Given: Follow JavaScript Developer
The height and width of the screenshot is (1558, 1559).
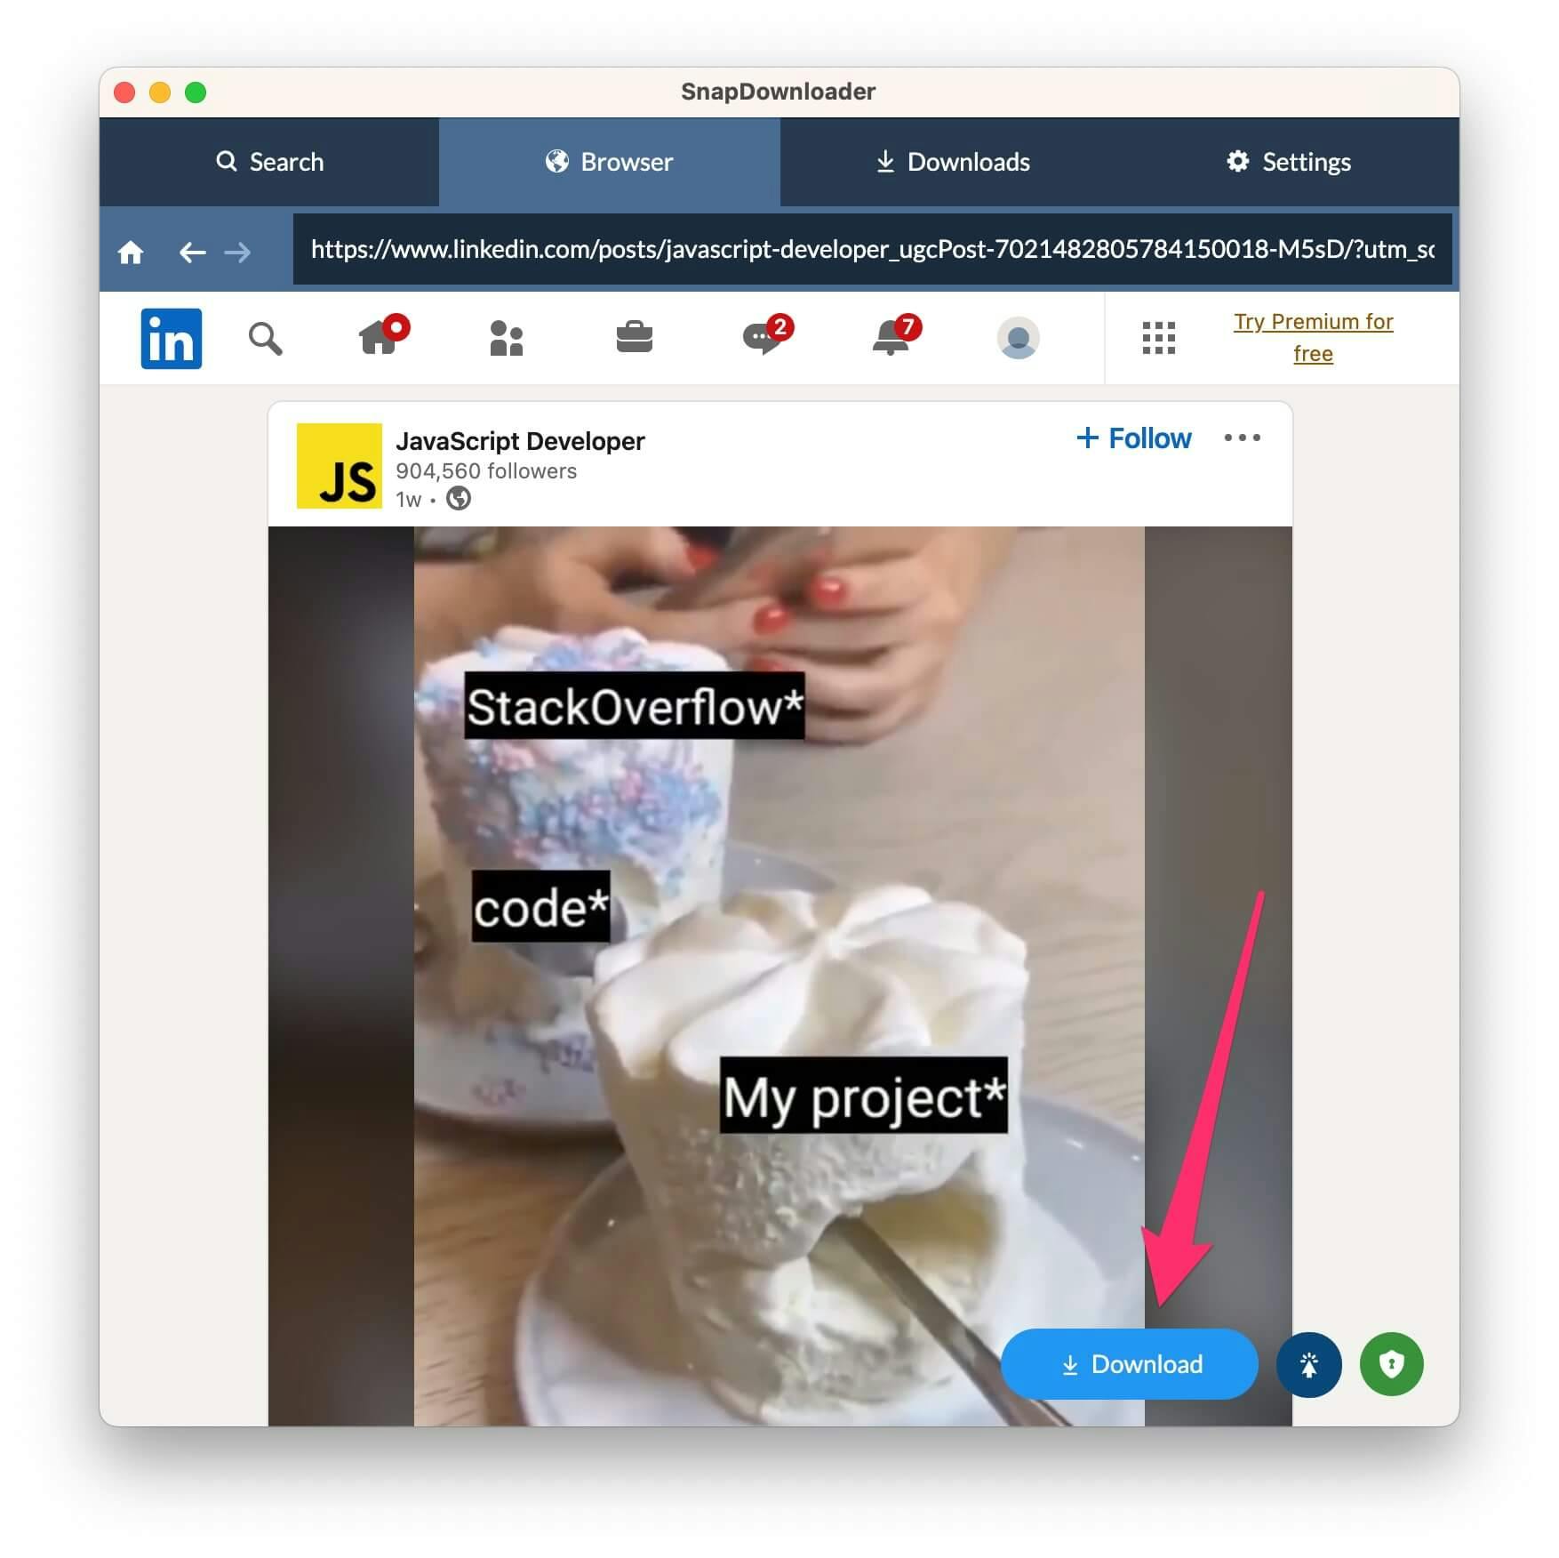Looking at the screenshot, I should (x=1133, y=438).
